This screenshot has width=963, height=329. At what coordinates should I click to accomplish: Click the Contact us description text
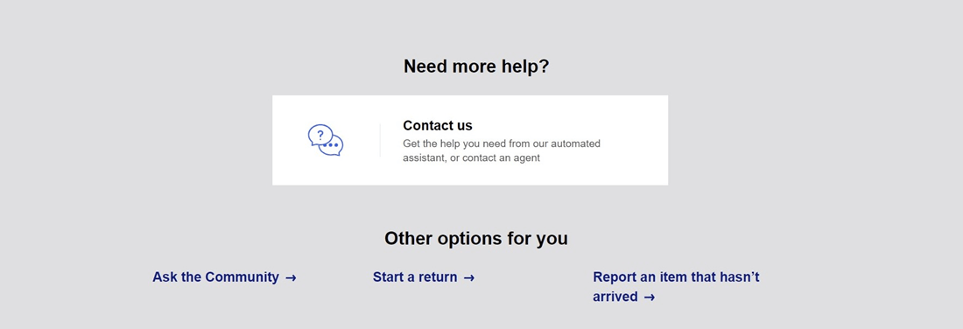[502, 151]
